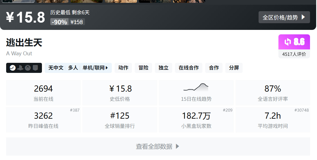Click the Xbox platform icon
The height and width of the screenshot is (160, 317).
pos(28,68)
